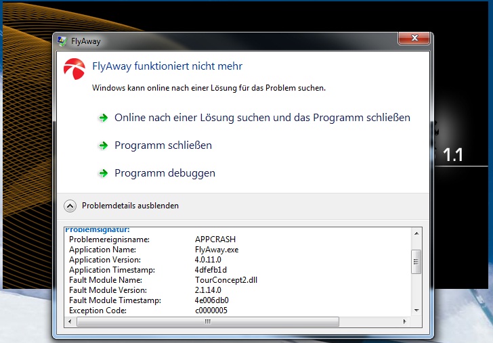This screenshot has width=493, height=343.
Task: Click the horizontal scrollbar thumb
Action: (x=208, y=321)
